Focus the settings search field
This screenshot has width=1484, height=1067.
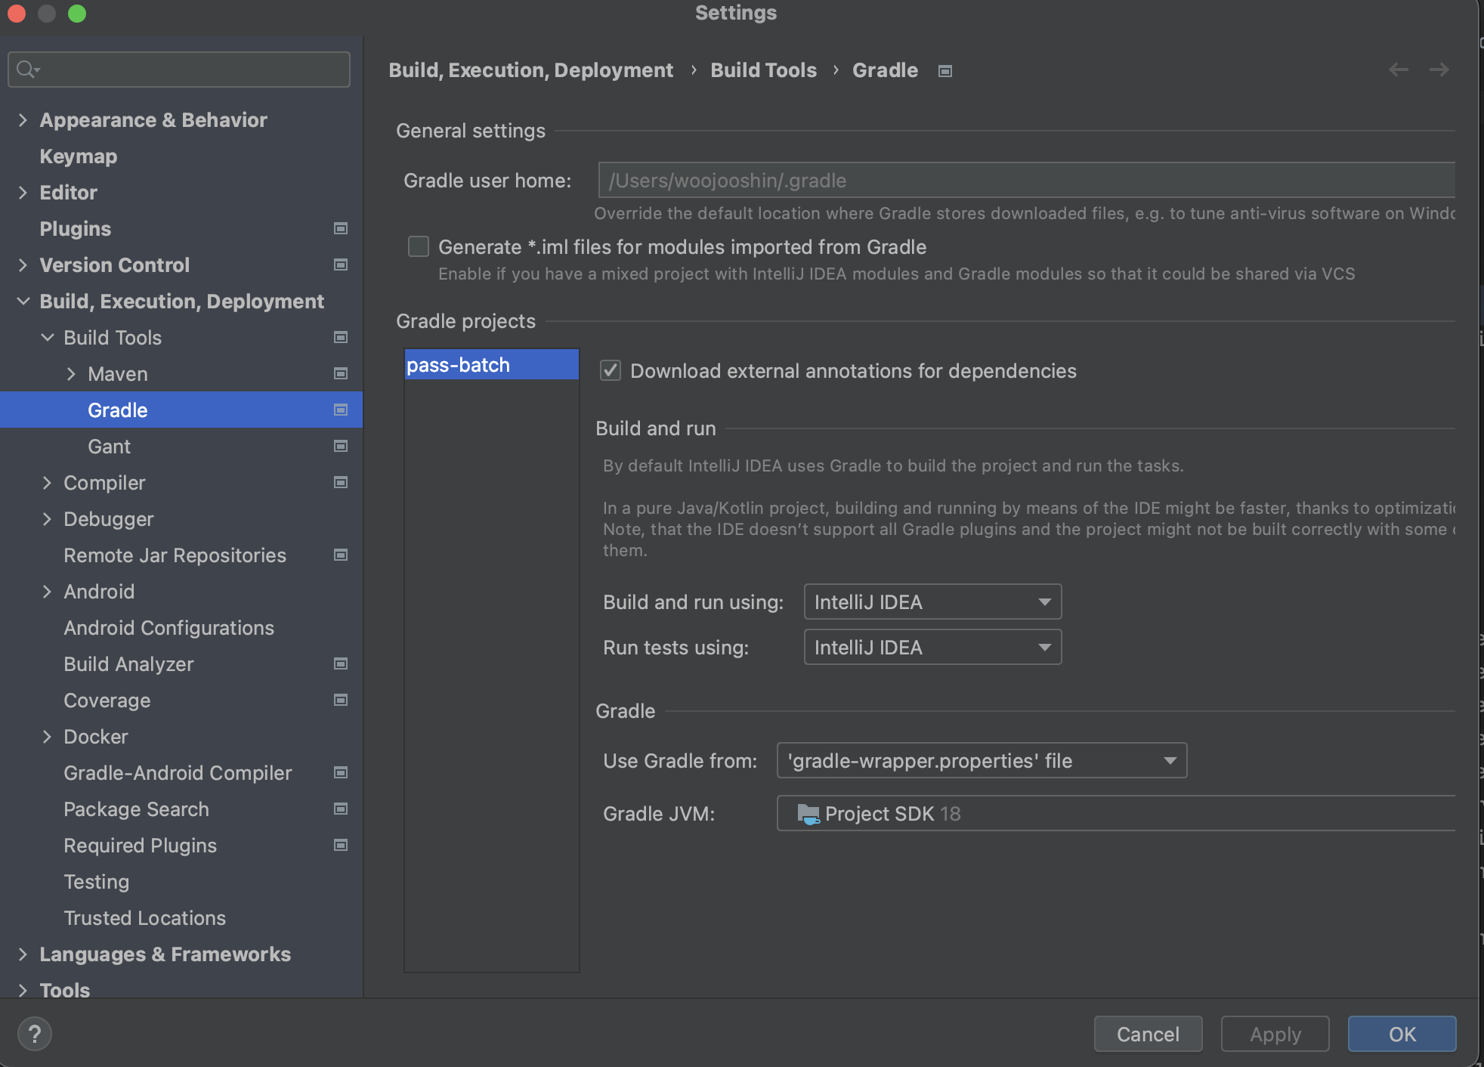pyautogui.click(x=179, y=70)
